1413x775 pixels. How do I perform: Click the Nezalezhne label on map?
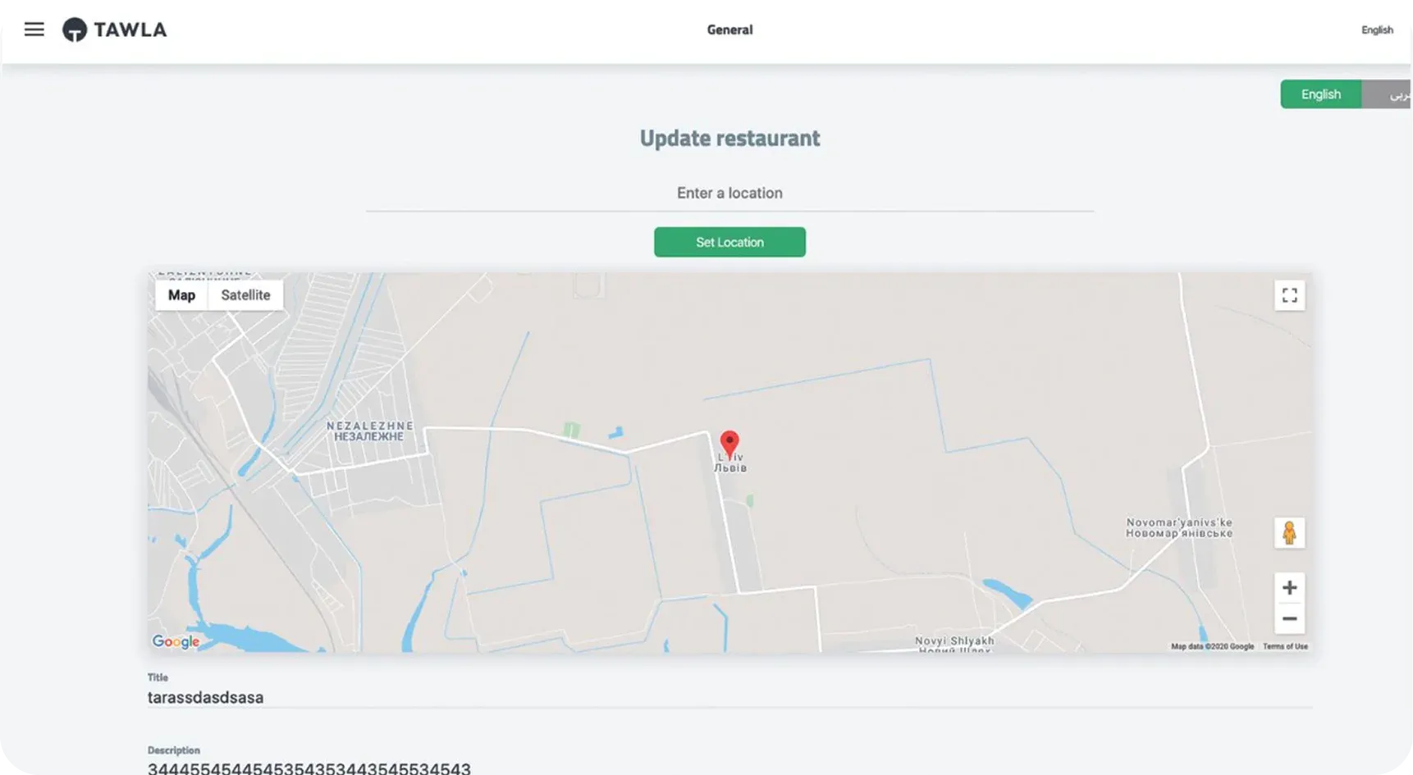369,431
